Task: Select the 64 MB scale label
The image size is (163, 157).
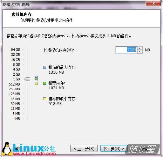Action: [15, 99]
